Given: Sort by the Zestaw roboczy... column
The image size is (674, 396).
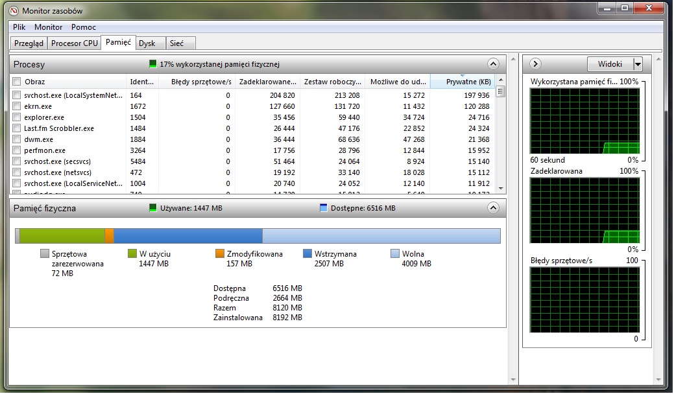Looking at the screenshot, I should tap(333, 82).
